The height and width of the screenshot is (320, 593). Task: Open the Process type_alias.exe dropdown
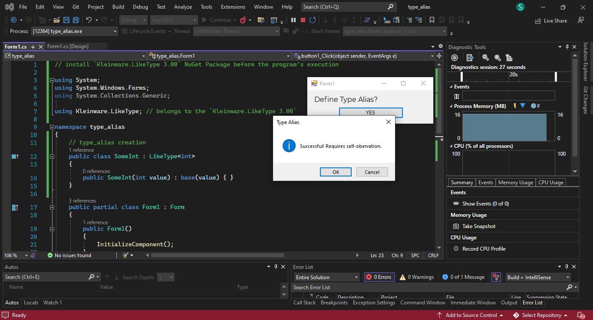pyautogui.click(x=74, y=31)
